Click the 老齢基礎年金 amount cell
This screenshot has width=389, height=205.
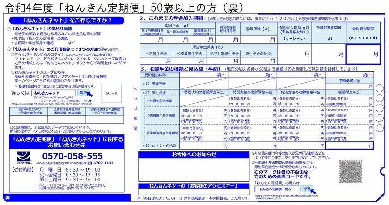(350, 86)
